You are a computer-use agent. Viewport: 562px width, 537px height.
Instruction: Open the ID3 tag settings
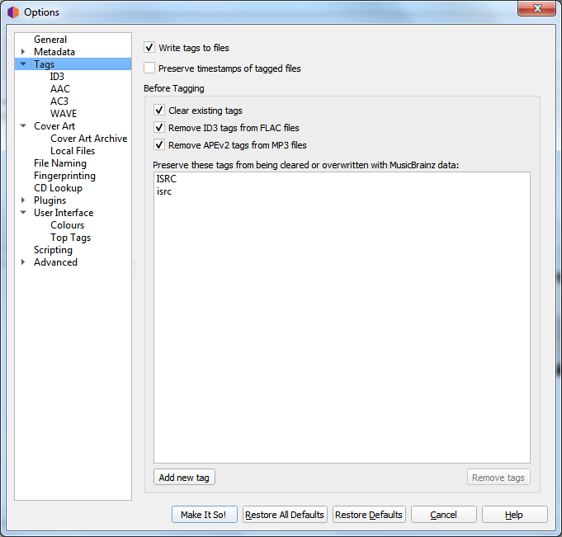coord(57,77)
